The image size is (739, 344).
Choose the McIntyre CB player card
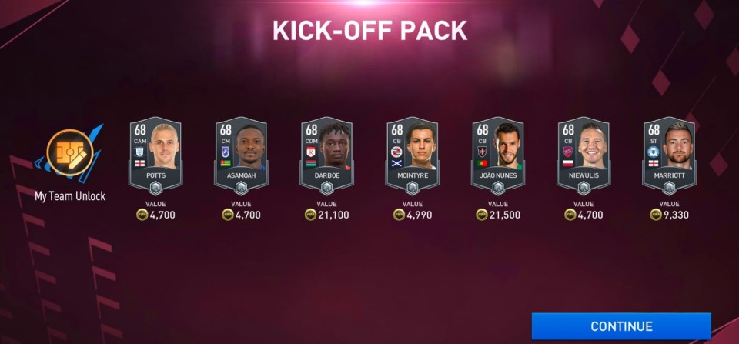coord(412,155)
